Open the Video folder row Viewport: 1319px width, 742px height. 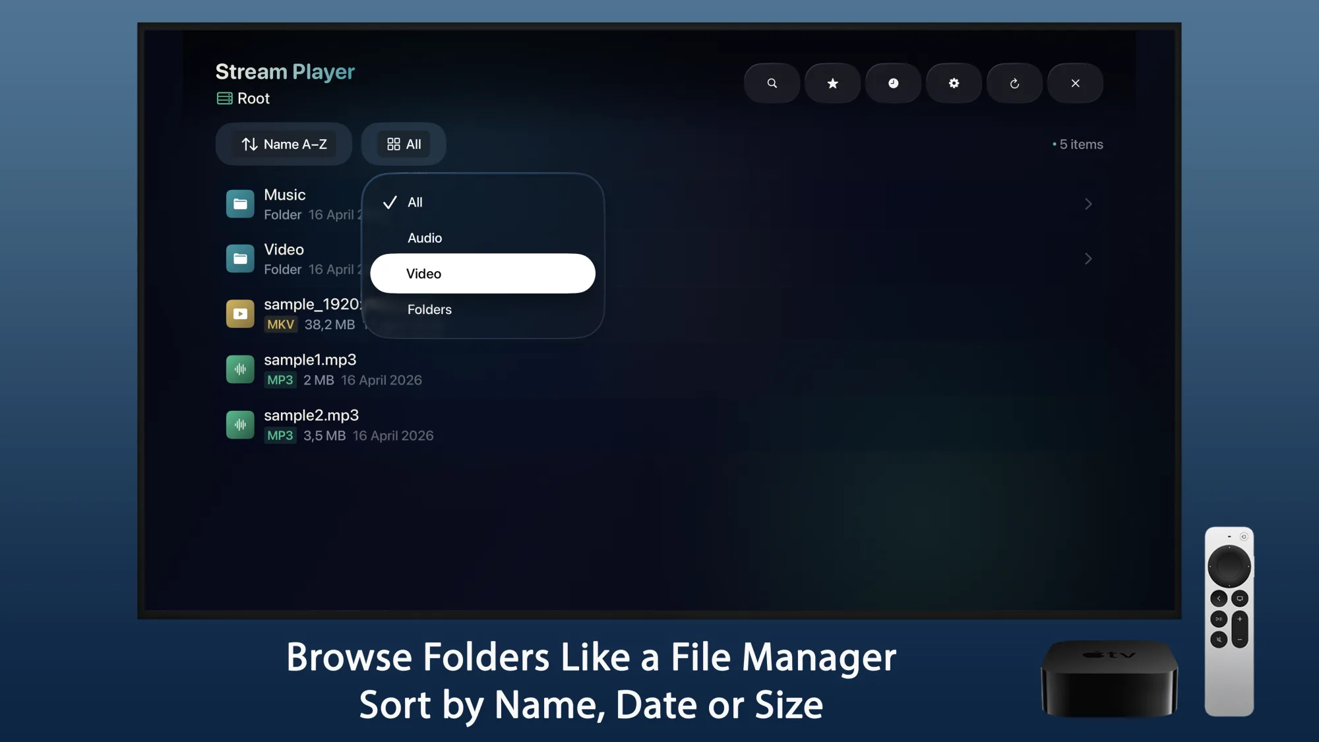(x=659, y=259)
